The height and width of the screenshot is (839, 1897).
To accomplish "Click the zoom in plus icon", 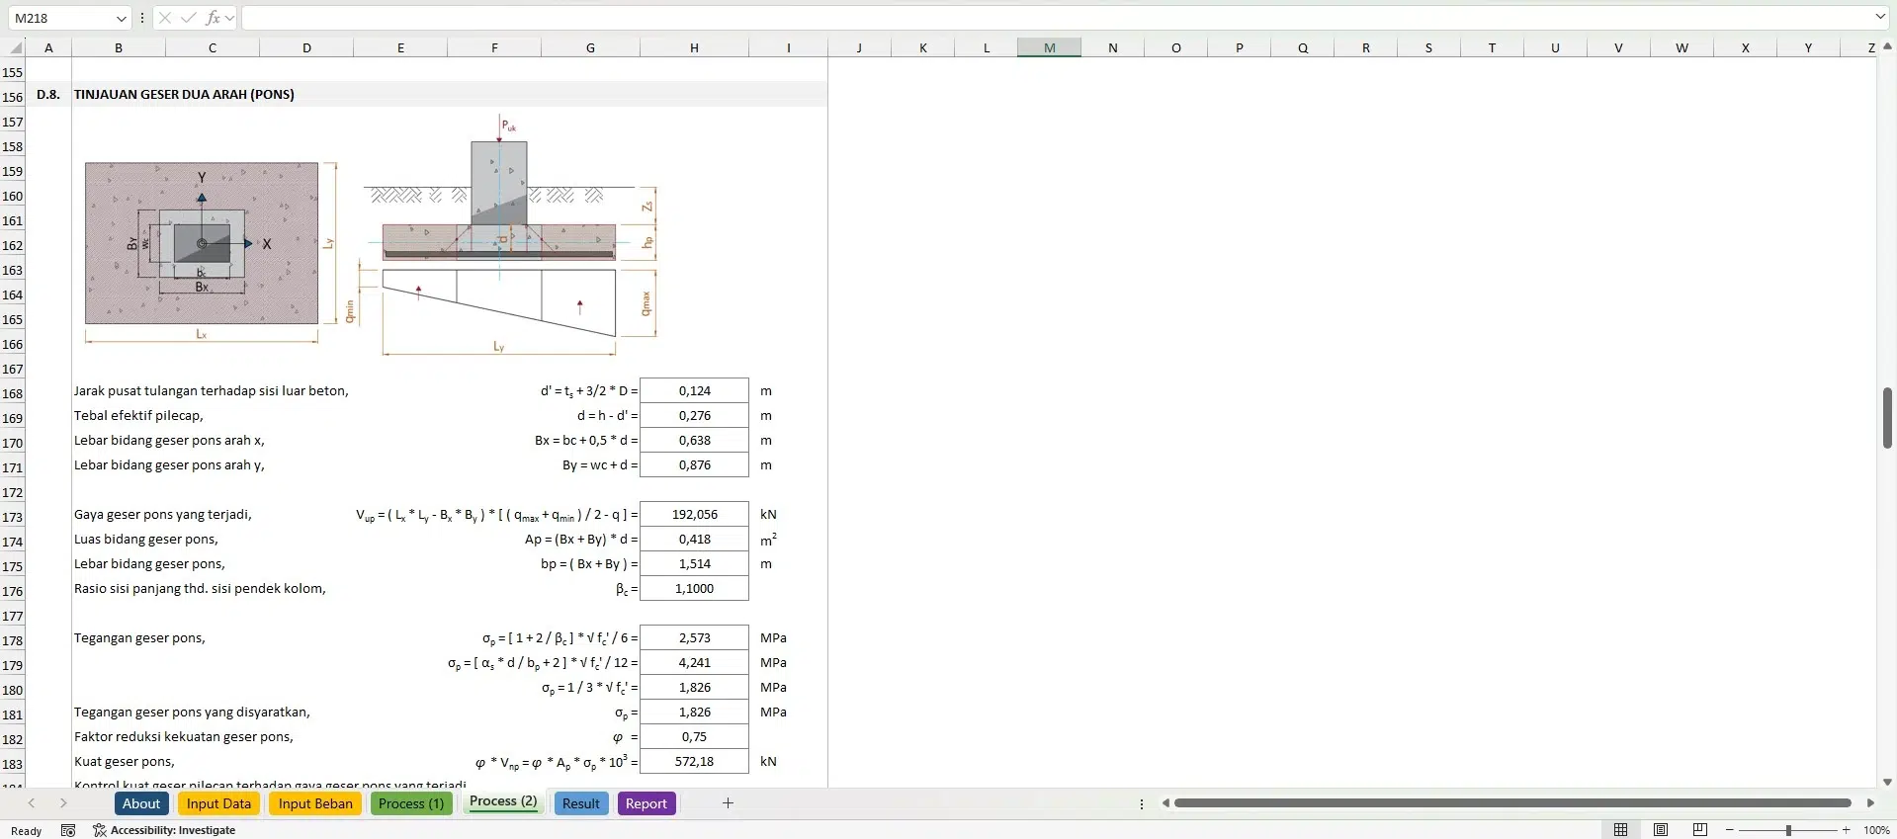I will [x=1846, y=830].
